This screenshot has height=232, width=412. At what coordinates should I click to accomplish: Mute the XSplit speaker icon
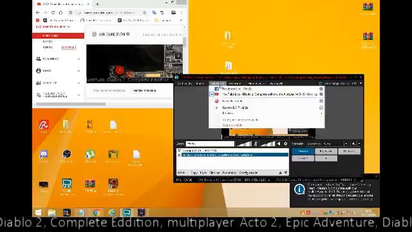(x=279, y=144)
